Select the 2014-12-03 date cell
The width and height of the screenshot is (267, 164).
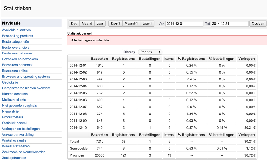[x=78, y=79]
